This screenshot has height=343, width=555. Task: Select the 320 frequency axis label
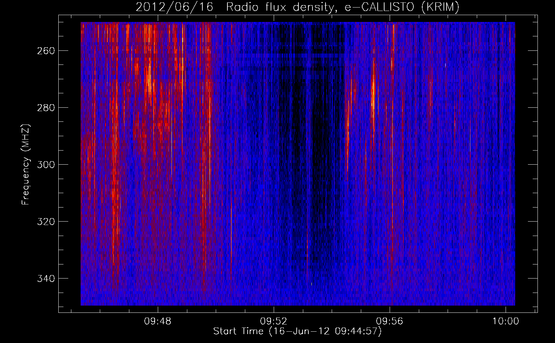[46, 222]
